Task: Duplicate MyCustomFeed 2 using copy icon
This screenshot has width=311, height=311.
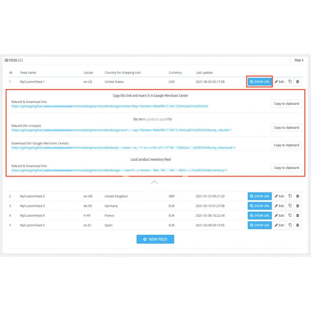Action: tap(290, 196)
